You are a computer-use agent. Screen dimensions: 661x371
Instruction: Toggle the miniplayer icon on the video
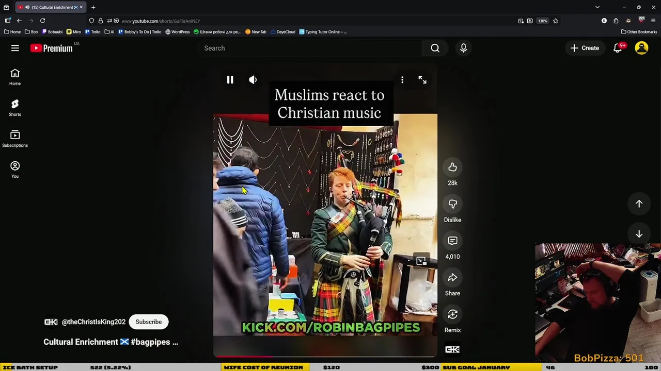coord(421,261)
